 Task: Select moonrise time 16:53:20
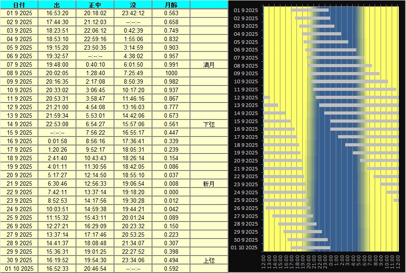[57, 13]
